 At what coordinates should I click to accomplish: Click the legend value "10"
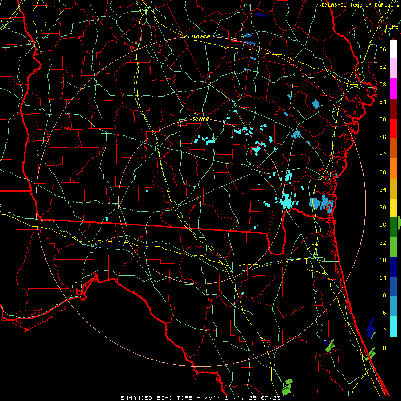point(383,295)
